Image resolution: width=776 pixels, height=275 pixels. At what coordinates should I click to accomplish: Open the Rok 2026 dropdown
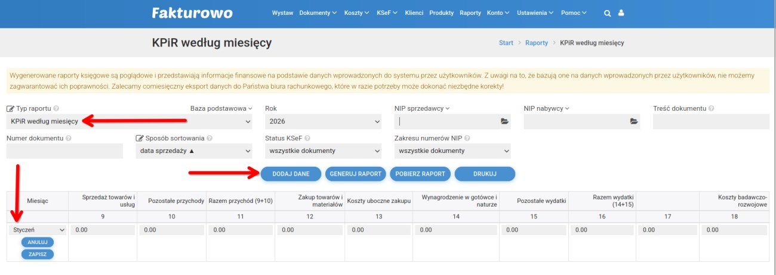[323, 121]
